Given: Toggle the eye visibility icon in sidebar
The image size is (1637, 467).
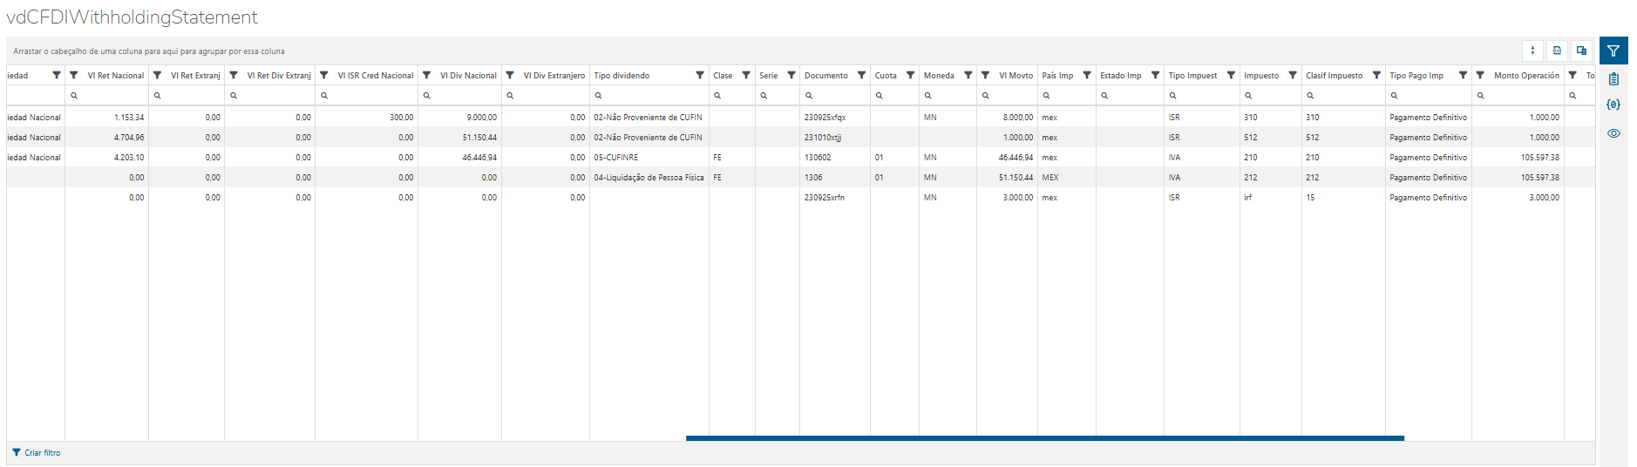Looking at the screenshot, I should point(1613,133).
